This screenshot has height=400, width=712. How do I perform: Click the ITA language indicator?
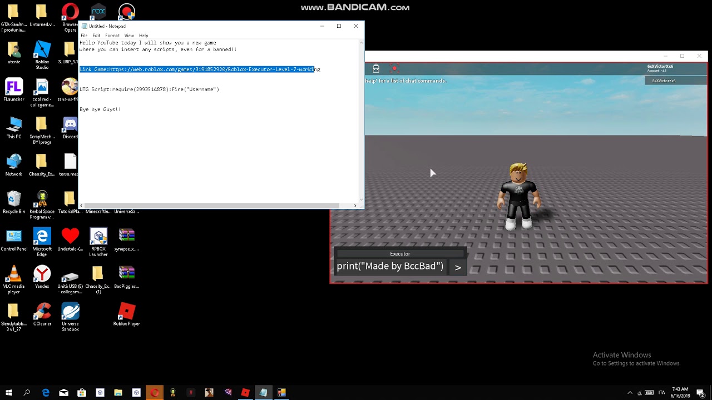(662, 392)
